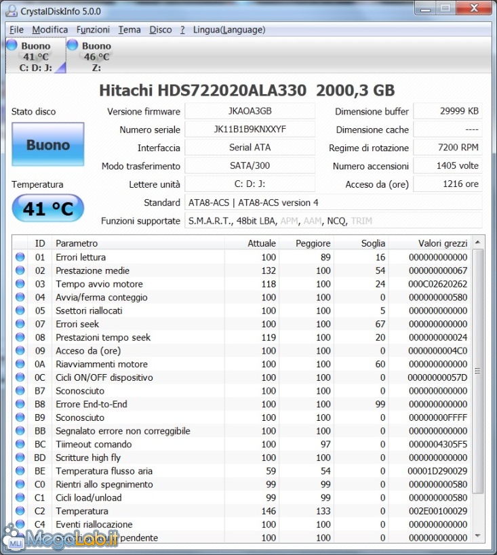Click the status orb for Tempo avvio motore
497x555 pixels.
point(20,283)
